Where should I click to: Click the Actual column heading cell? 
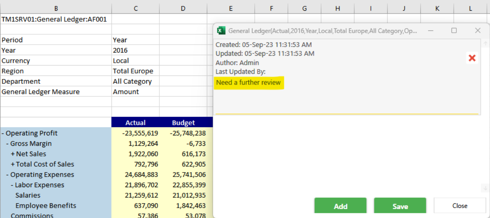pos(136,122)
